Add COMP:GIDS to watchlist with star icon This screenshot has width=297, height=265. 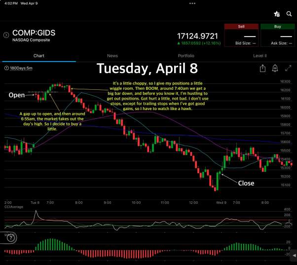coord(277,14)
